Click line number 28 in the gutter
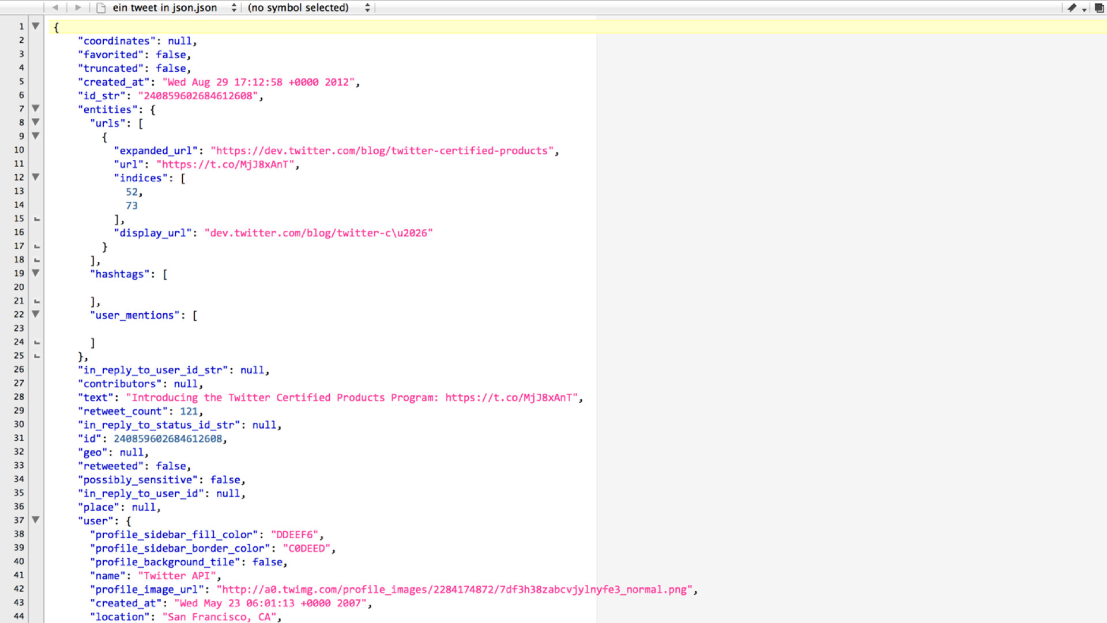Screen dimensions: 1107x623 coord(19,397)
